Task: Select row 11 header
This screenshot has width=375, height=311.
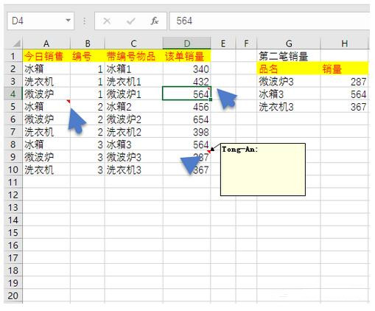Action: coord(13,182)
